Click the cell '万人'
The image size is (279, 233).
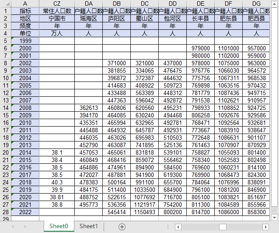point(57,33)
